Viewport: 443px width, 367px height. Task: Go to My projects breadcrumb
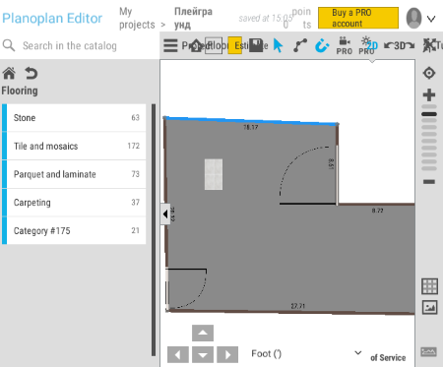point(137,18)
